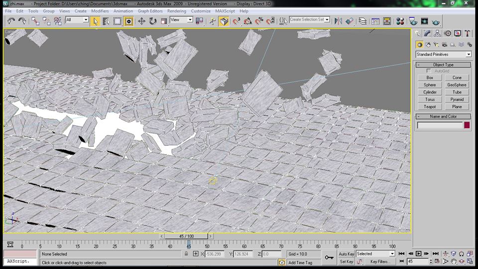The height and width of the screenshot is (269, 478).
Task: Open Render Setup teapot icon
Action: 413,21
